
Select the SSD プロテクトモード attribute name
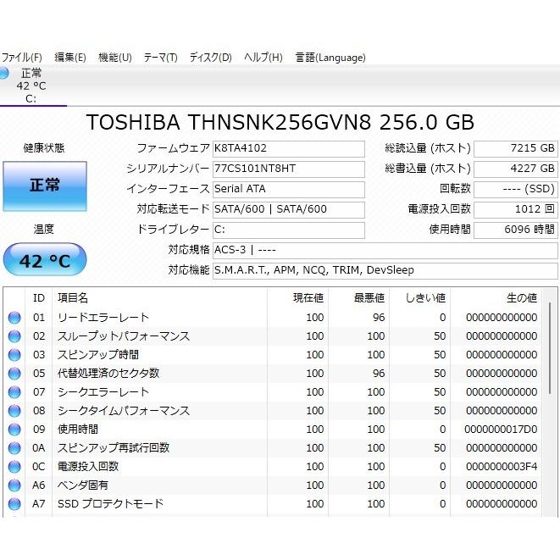[111, 503]
